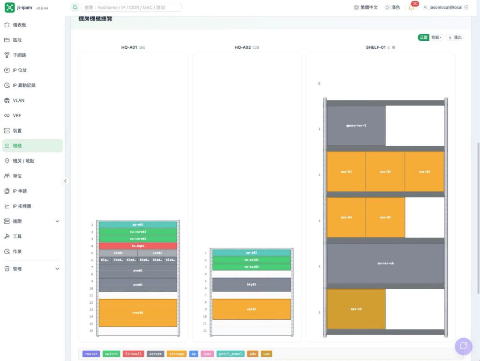Click the nas-03 storage block
Image resolution: width=480 pixels, height=361 pixels.
[424, 172]
